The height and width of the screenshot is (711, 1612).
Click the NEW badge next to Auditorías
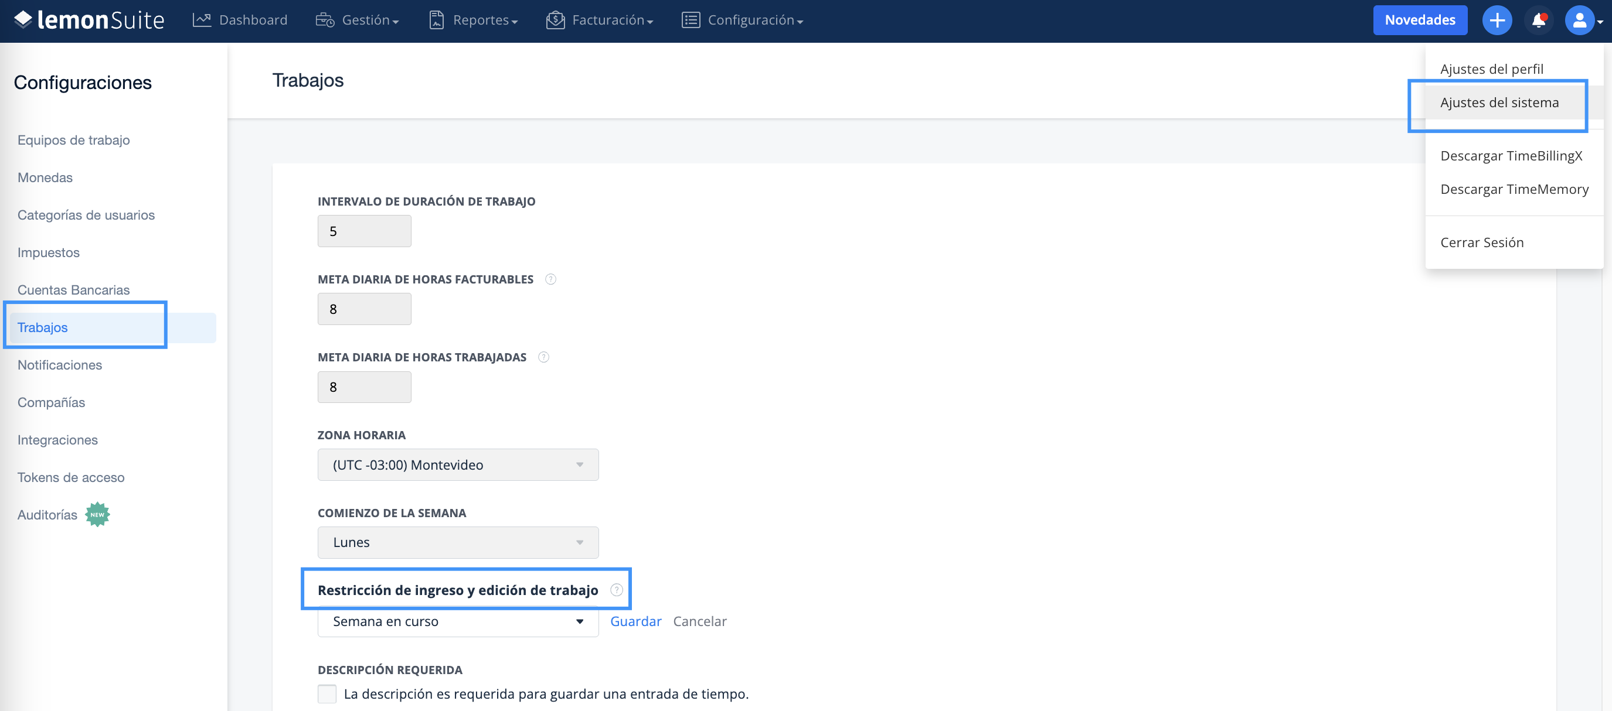click(x=98, y=515)
